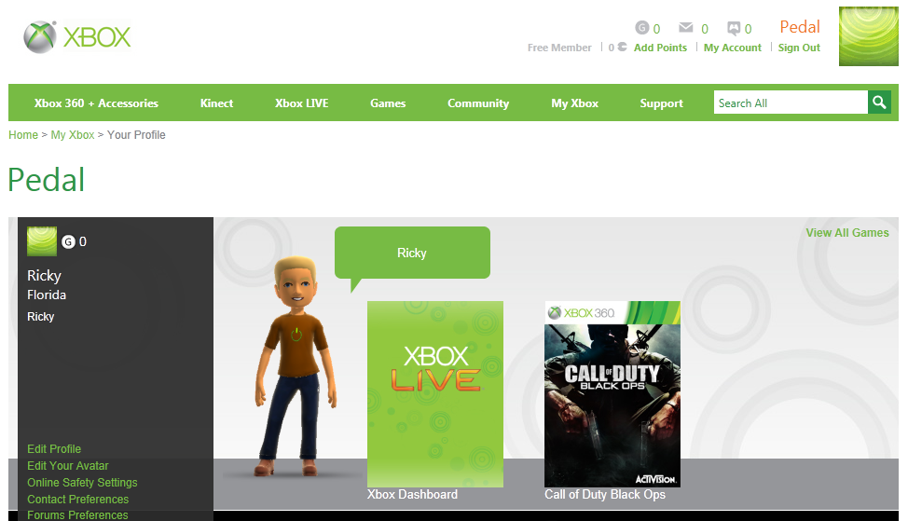Click the Free Member label
This screenshot has height=521, width=908.
click(x=559, y=48)
